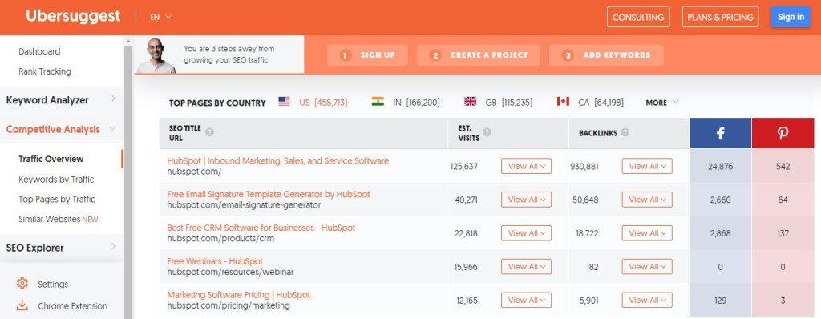
Task: Open the Consulting page
Action: (638, 17)
